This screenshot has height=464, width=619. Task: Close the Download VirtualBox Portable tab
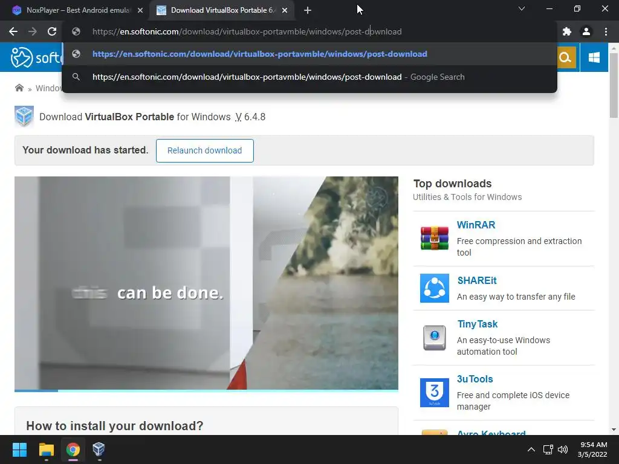pos(285,10)
